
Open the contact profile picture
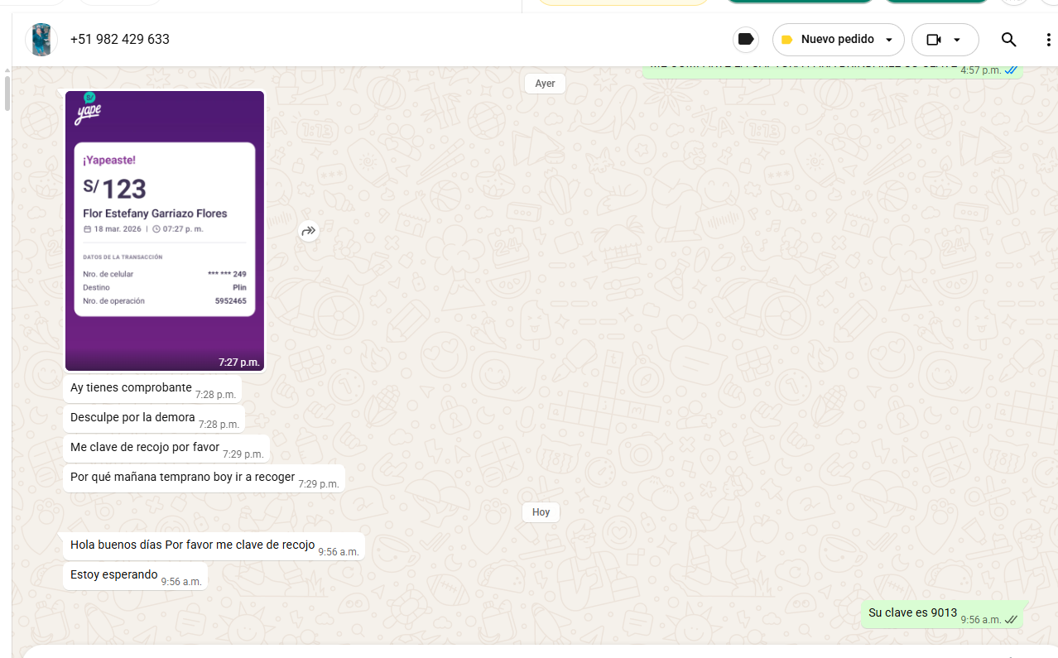[x=41, y=40]
